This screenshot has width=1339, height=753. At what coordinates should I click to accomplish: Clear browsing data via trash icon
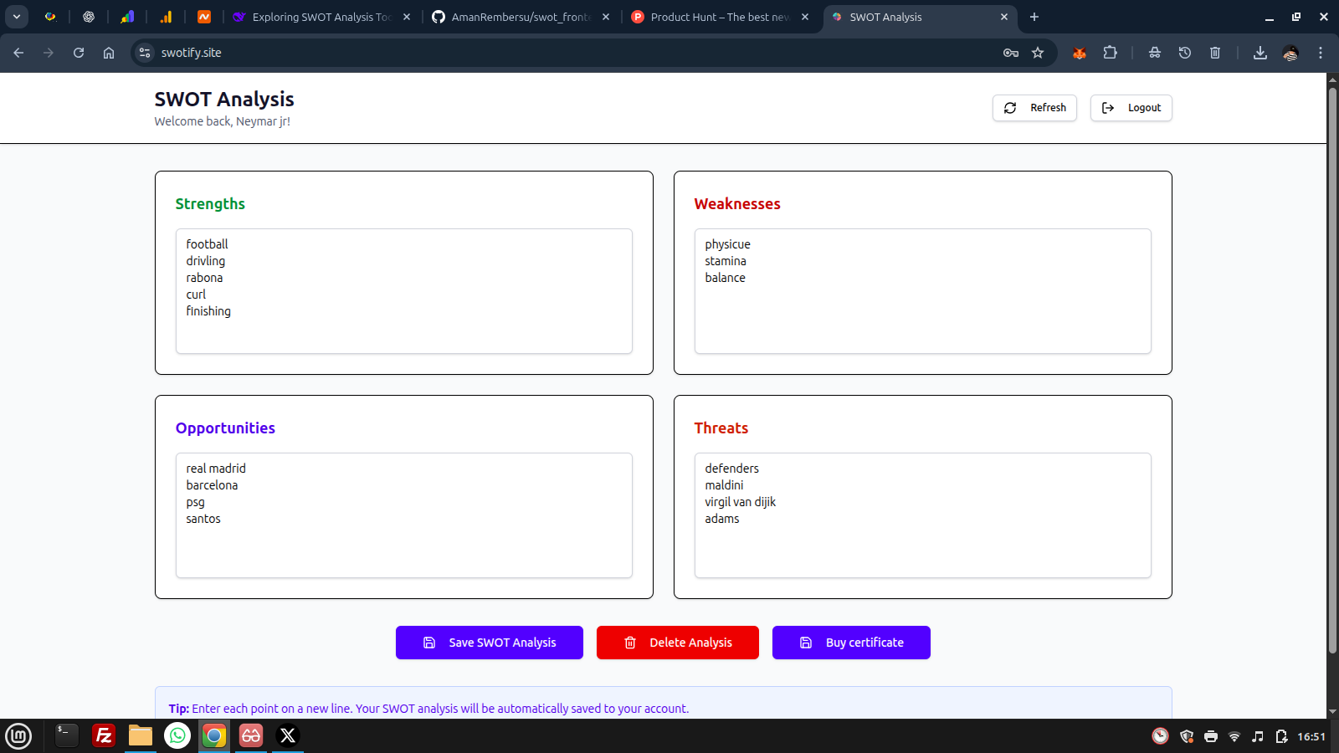(x=1215, y=52)
